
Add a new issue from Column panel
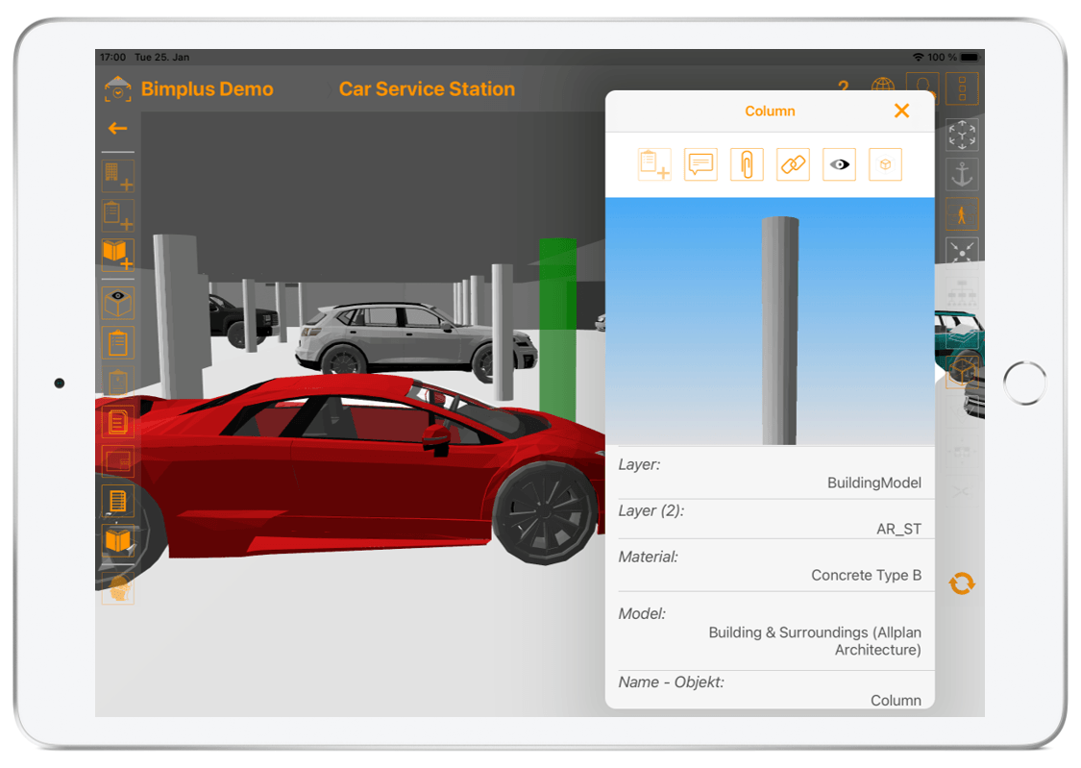coord(654,164)
